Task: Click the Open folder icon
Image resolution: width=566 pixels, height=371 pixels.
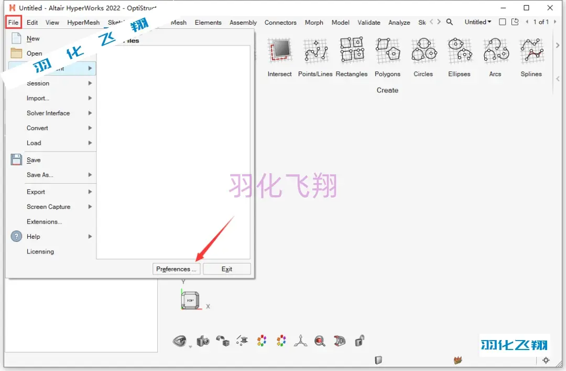Action: [16, 53]
